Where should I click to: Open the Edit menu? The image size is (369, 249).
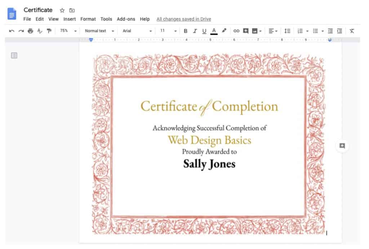pyautogui.click(x=40, y=19)
